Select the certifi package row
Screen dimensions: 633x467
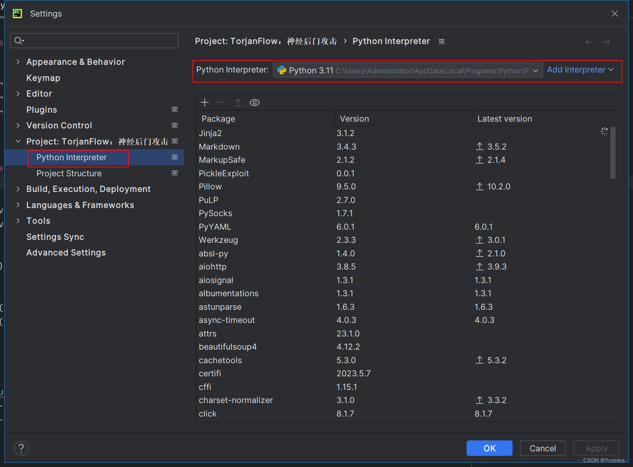(403, 373)
